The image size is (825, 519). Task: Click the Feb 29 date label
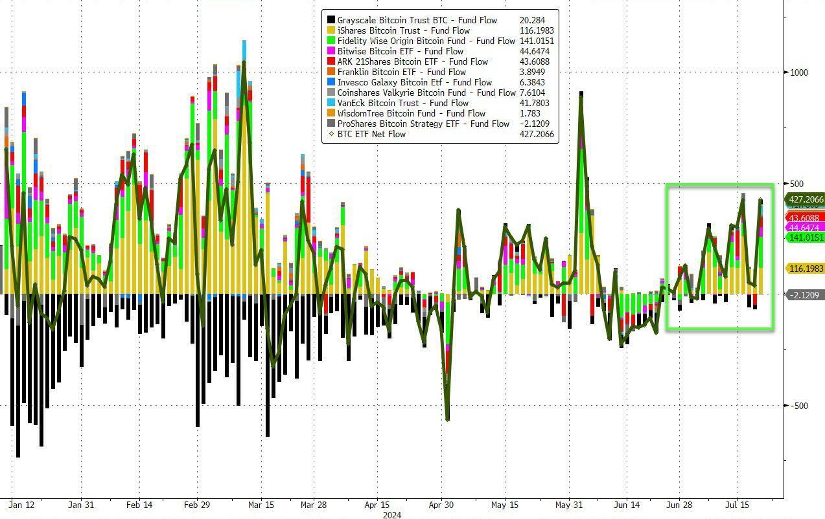[198, 505]
